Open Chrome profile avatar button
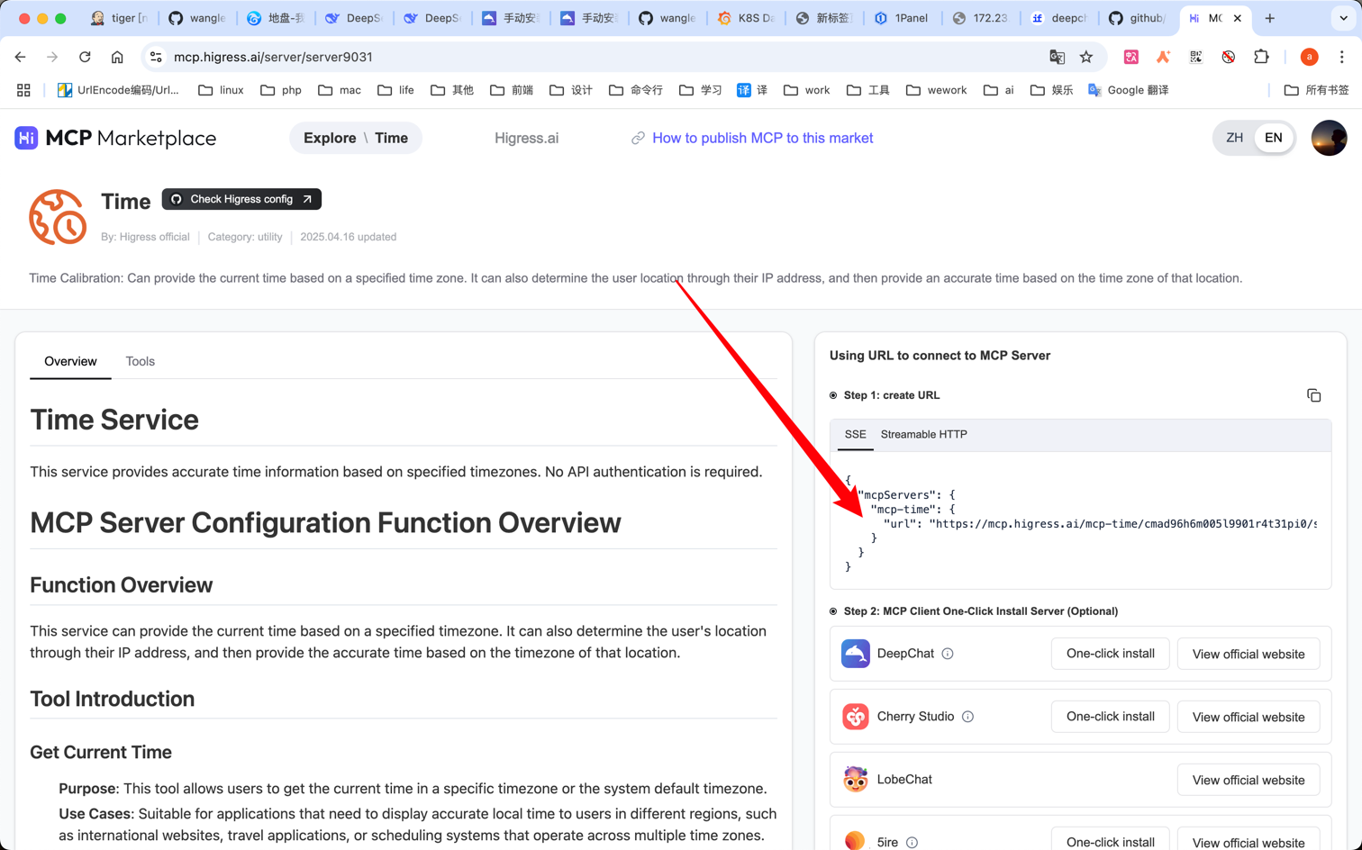Viewport: 1362px width, 850px height. 1309,57
